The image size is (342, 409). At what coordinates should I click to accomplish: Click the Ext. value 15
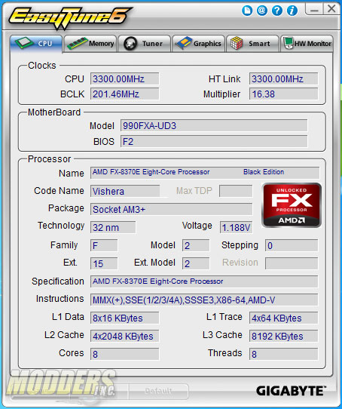click(104, 263)
